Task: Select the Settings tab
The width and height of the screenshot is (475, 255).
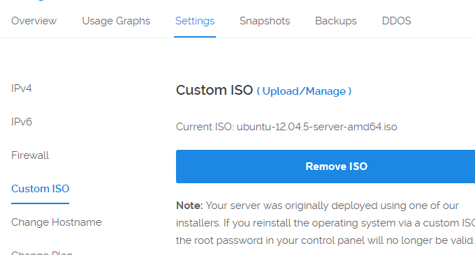Action: pos(195,21)
